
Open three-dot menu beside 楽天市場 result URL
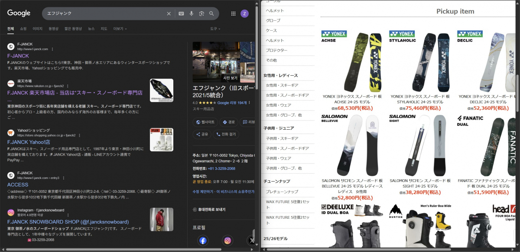point(68,86)
